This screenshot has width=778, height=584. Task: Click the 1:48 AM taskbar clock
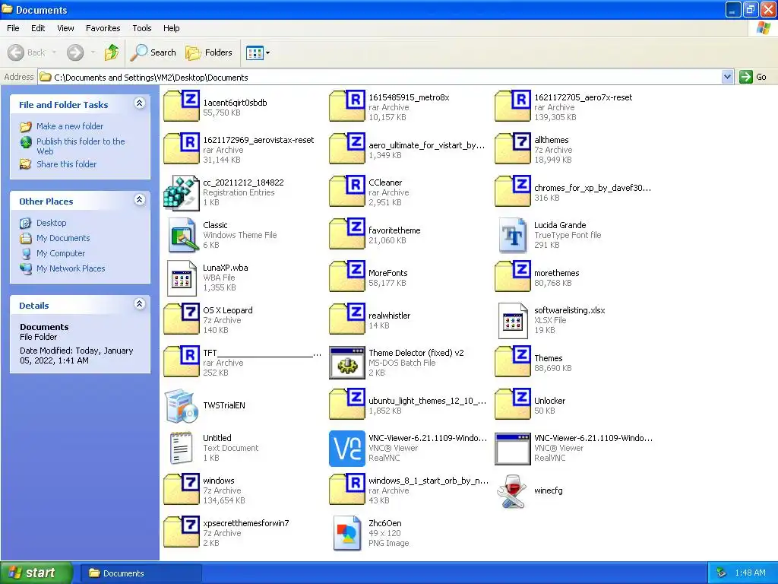tap(750, 573)
